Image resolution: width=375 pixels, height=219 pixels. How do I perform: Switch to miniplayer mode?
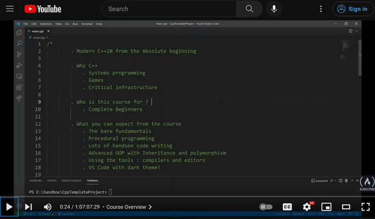pos(326,207)
